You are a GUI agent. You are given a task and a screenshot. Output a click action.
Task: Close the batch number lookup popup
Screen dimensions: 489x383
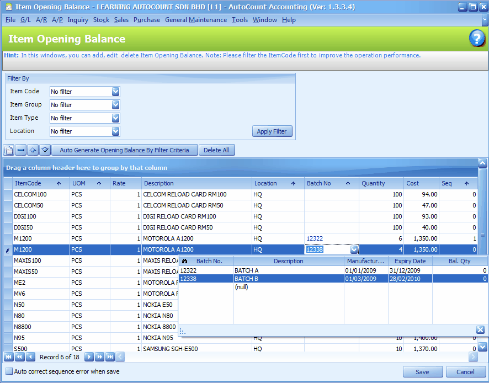pos(480,329)
